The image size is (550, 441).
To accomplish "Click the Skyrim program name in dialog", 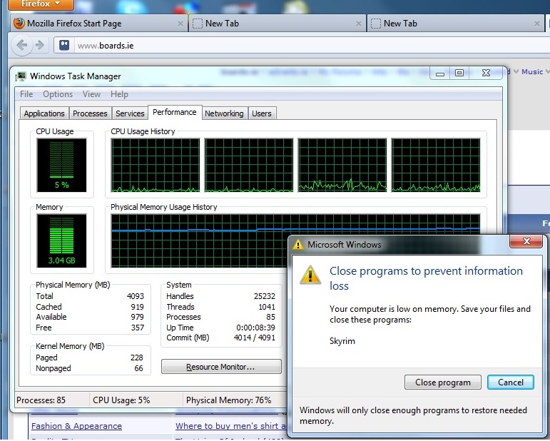I will pos(342,341).
